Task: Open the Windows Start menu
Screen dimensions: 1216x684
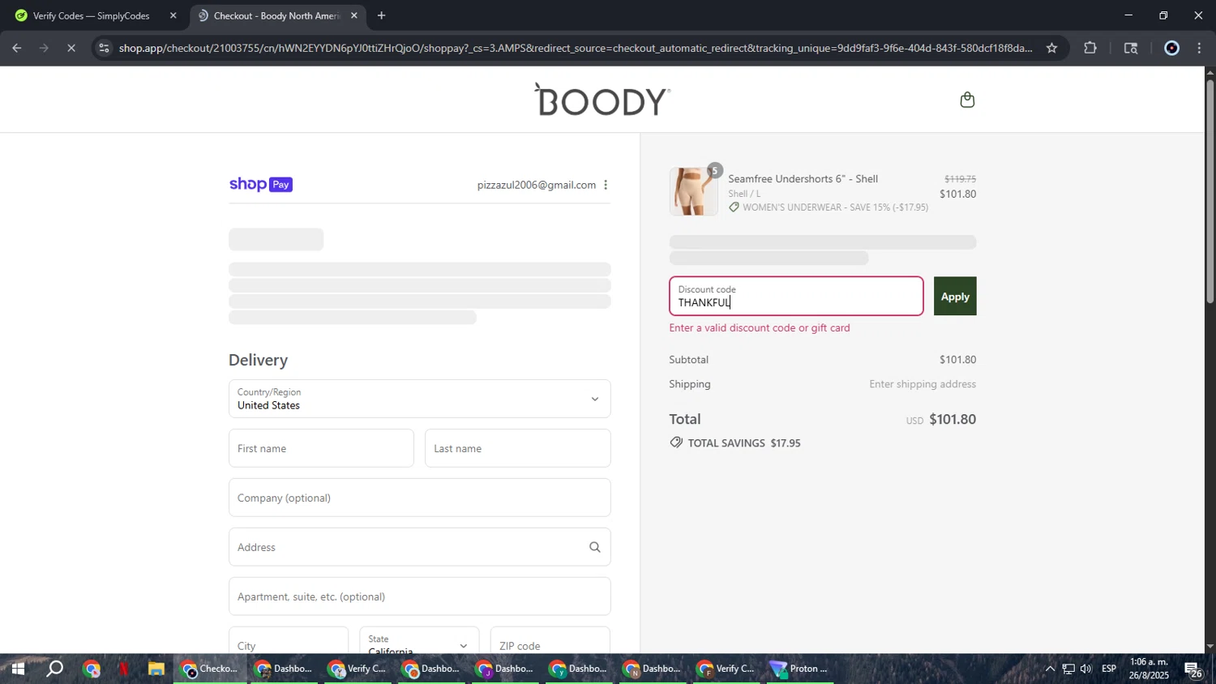Action: click(17, 669)
